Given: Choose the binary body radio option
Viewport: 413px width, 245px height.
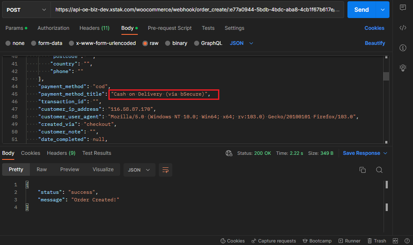Looking at the screenshot, I should [168, 43].
